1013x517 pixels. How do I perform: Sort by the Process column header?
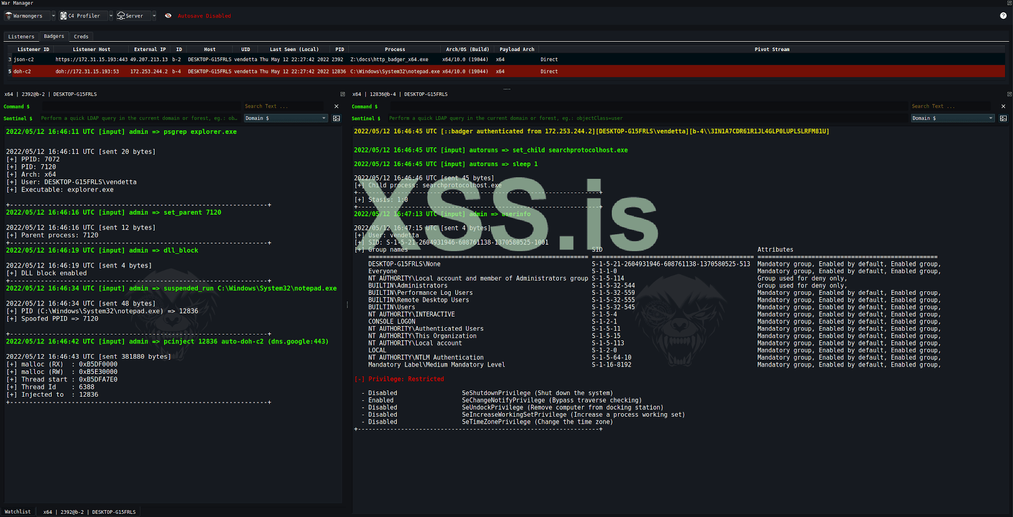395,50
